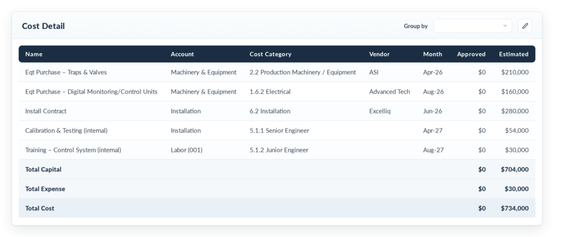This screenshot has height=237, width=564.
Task: Click the 'Total Cost' row label
Action: click(x=40, y=208)
